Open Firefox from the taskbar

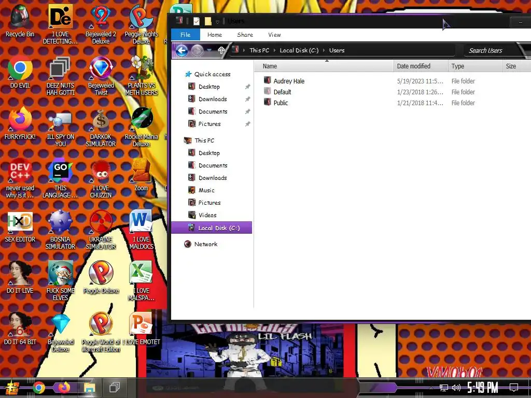coord(63,388)
